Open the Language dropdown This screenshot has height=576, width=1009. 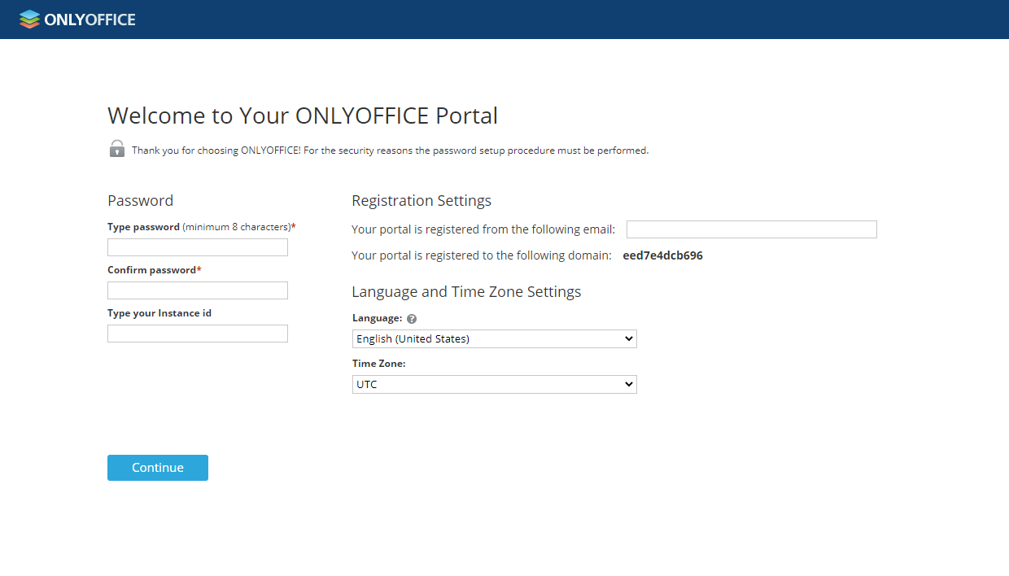[494, 338]
